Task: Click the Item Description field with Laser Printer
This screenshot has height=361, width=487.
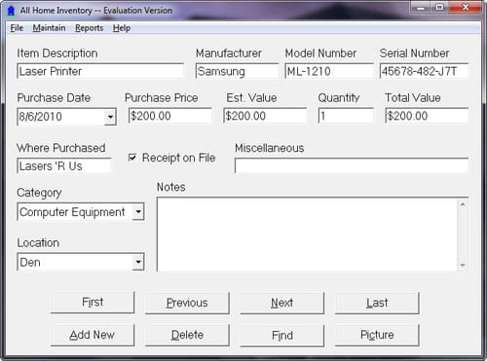Action: coord(100,71)
